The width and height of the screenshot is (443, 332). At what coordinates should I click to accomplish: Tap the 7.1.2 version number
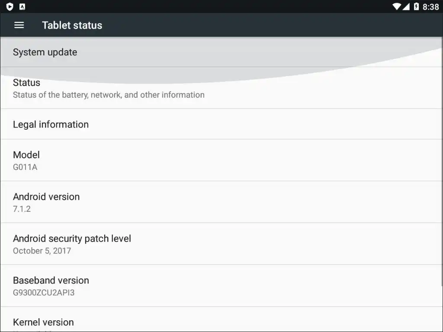click(22, 209)
